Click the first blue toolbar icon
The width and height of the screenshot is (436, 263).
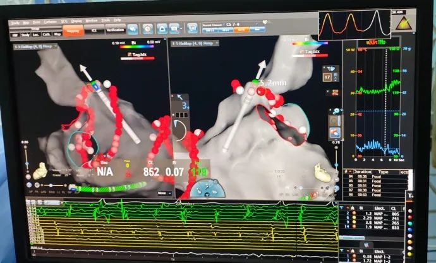point(133,29)
